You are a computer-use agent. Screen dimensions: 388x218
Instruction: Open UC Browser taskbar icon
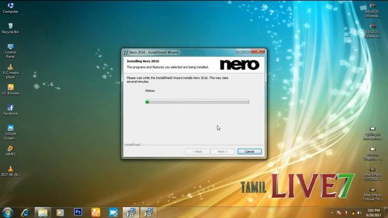(96, 213)
